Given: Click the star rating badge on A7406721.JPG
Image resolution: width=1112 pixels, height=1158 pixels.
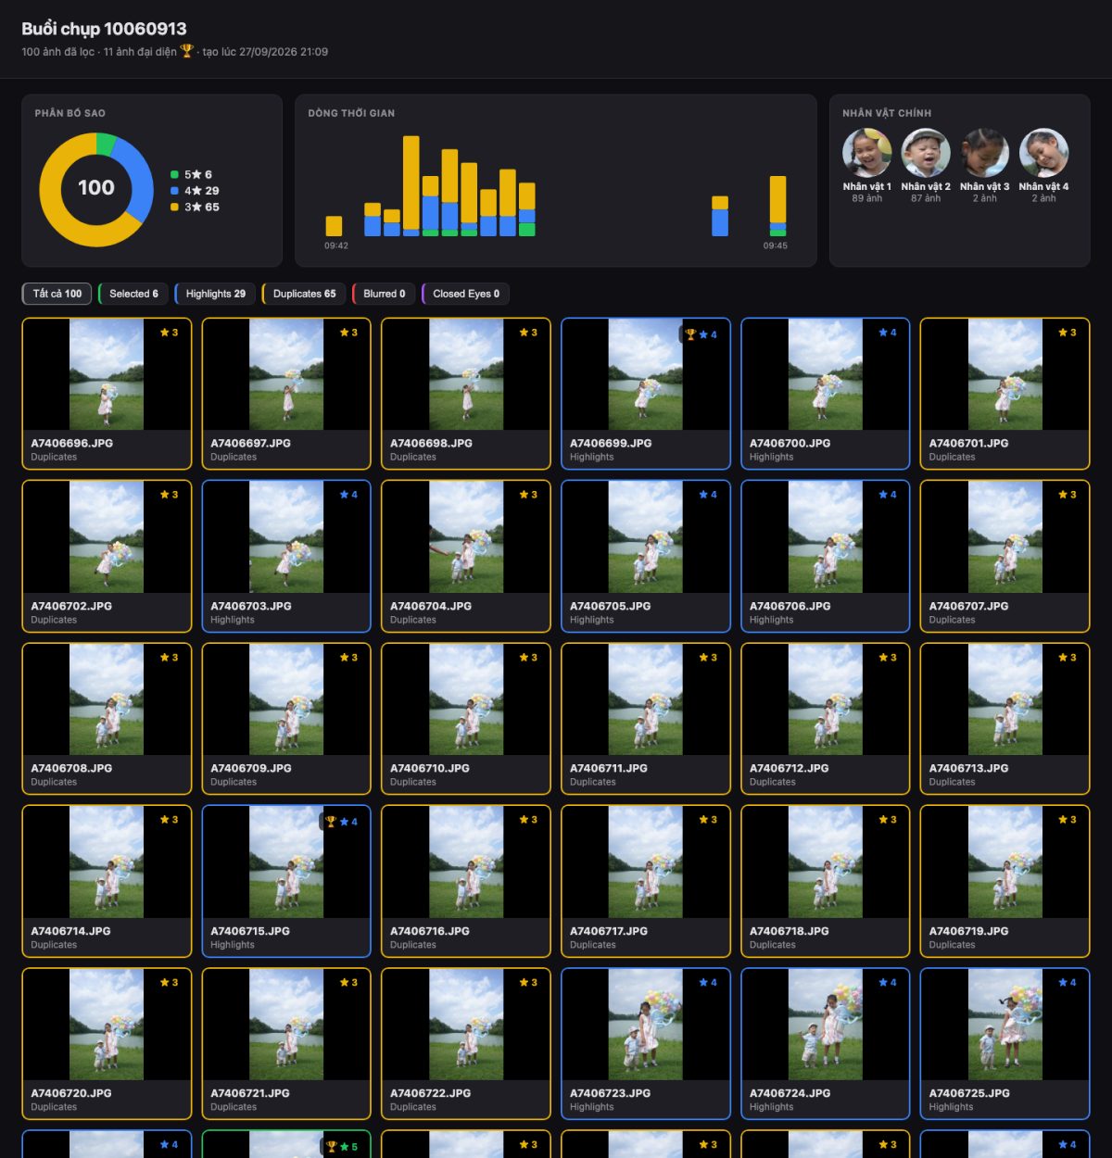Looking at the screenshot, I should click(348, 983).
